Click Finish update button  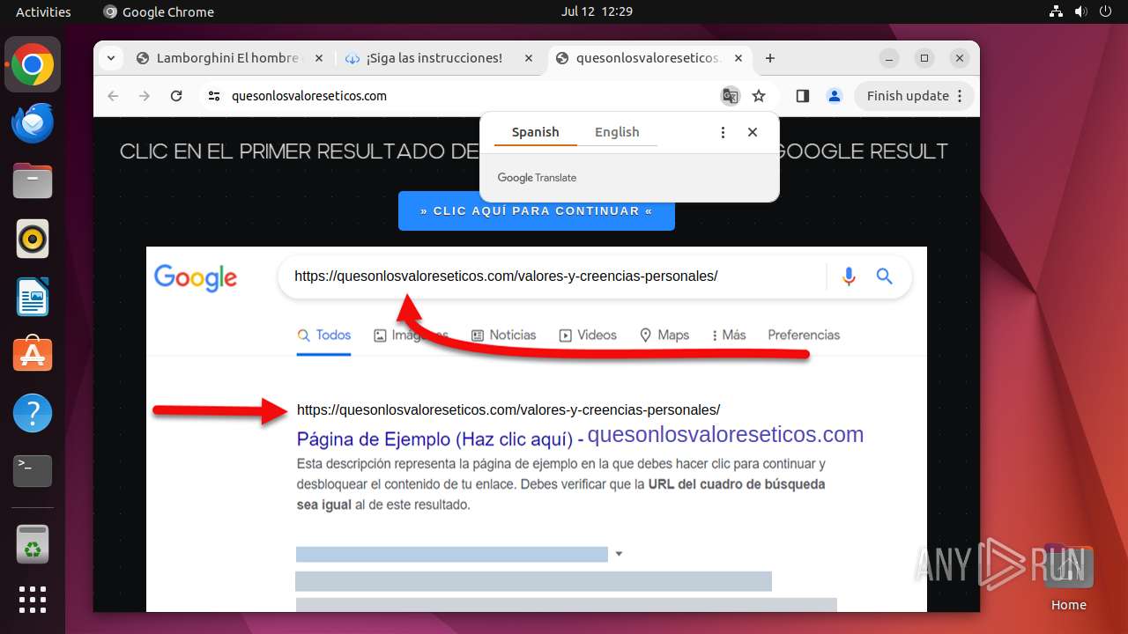(x=914, y=96)
